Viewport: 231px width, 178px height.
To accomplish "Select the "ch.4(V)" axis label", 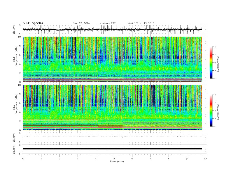I will pyautogui.click(x=14, y=149).
